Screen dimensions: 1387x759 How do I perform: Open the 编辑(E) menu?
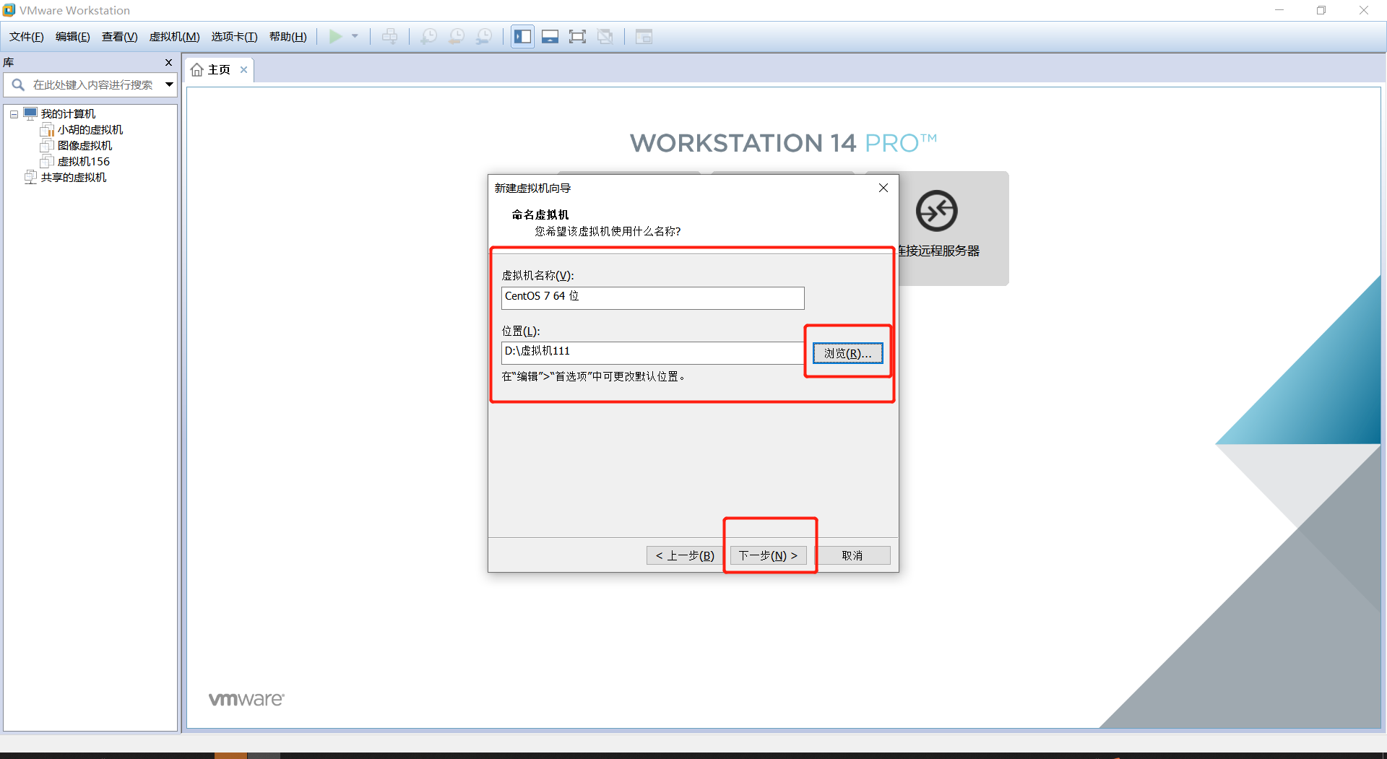(73, 37)
